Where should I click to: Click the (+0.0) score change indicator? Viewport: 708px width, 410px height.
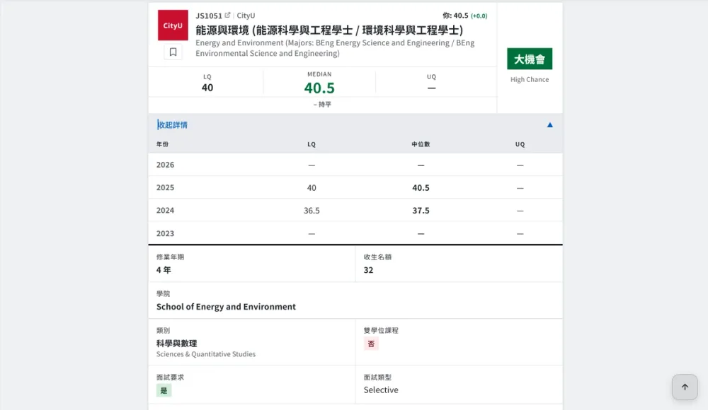point(479,16)
